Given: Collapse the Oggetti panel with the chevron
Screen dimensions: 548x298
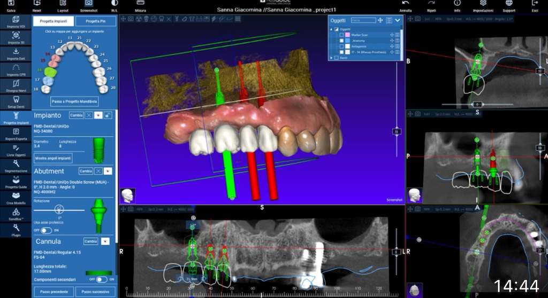Looking at the screenshot, I should point(397,20).
